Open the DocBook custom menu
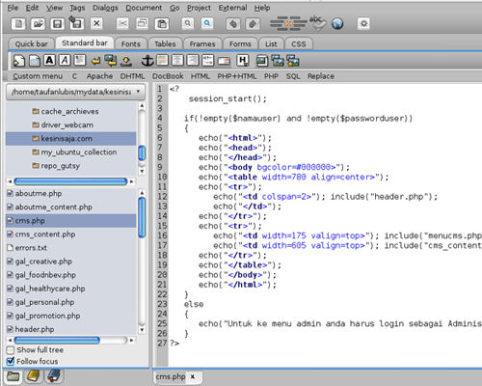 [168, 76]
